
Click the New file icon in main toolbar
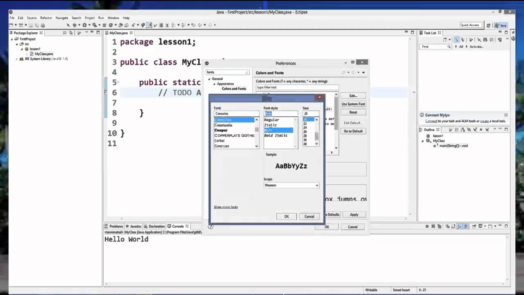coord(11,25)
